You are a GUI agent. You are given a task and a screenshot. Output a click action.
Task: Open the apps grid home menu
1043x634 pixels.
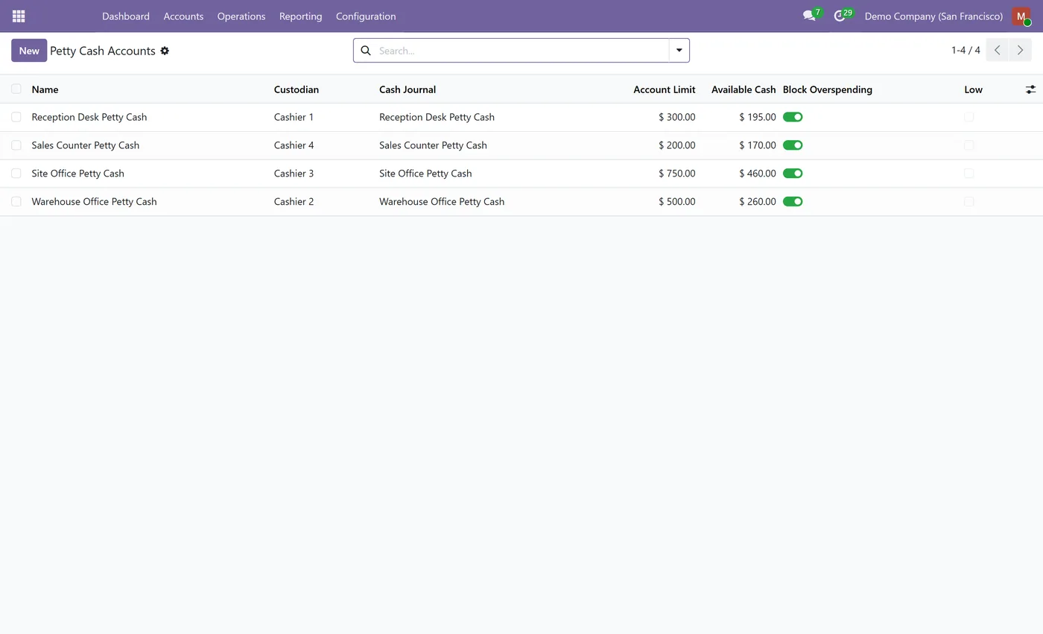pyautogui.click(x=19, y=16)
